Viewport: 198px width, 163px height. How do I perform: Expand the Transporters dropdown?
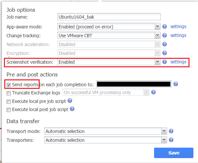[x=164, y=140]
